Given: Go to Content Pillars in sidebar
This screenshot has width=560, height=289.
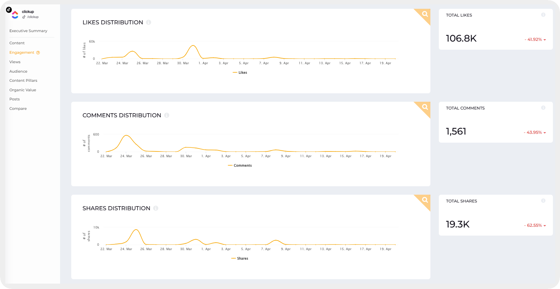Looking at the screenshot, I should click(x=23, y=80).
